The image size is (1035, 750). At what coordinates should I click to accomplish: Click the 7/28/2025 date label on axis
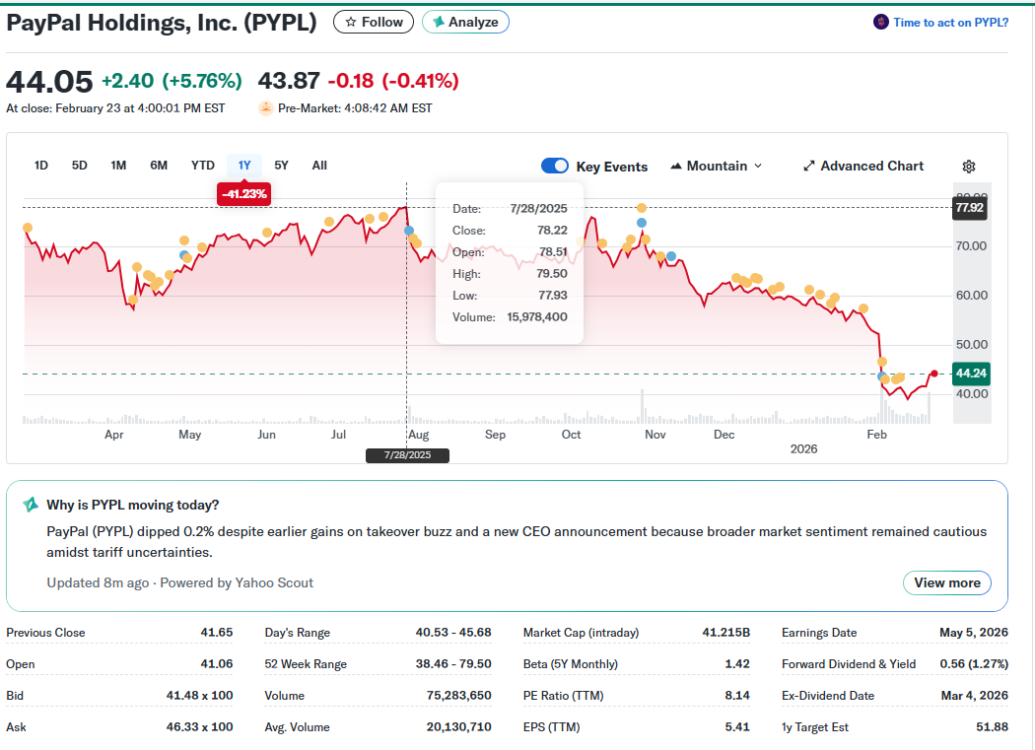click(407, 455)
